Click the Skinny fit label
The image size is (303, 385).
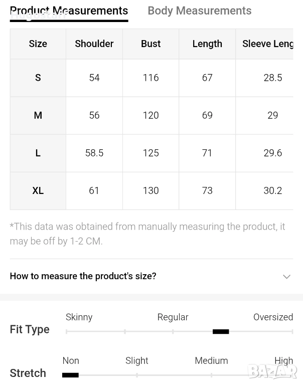(x=79, y=317)
